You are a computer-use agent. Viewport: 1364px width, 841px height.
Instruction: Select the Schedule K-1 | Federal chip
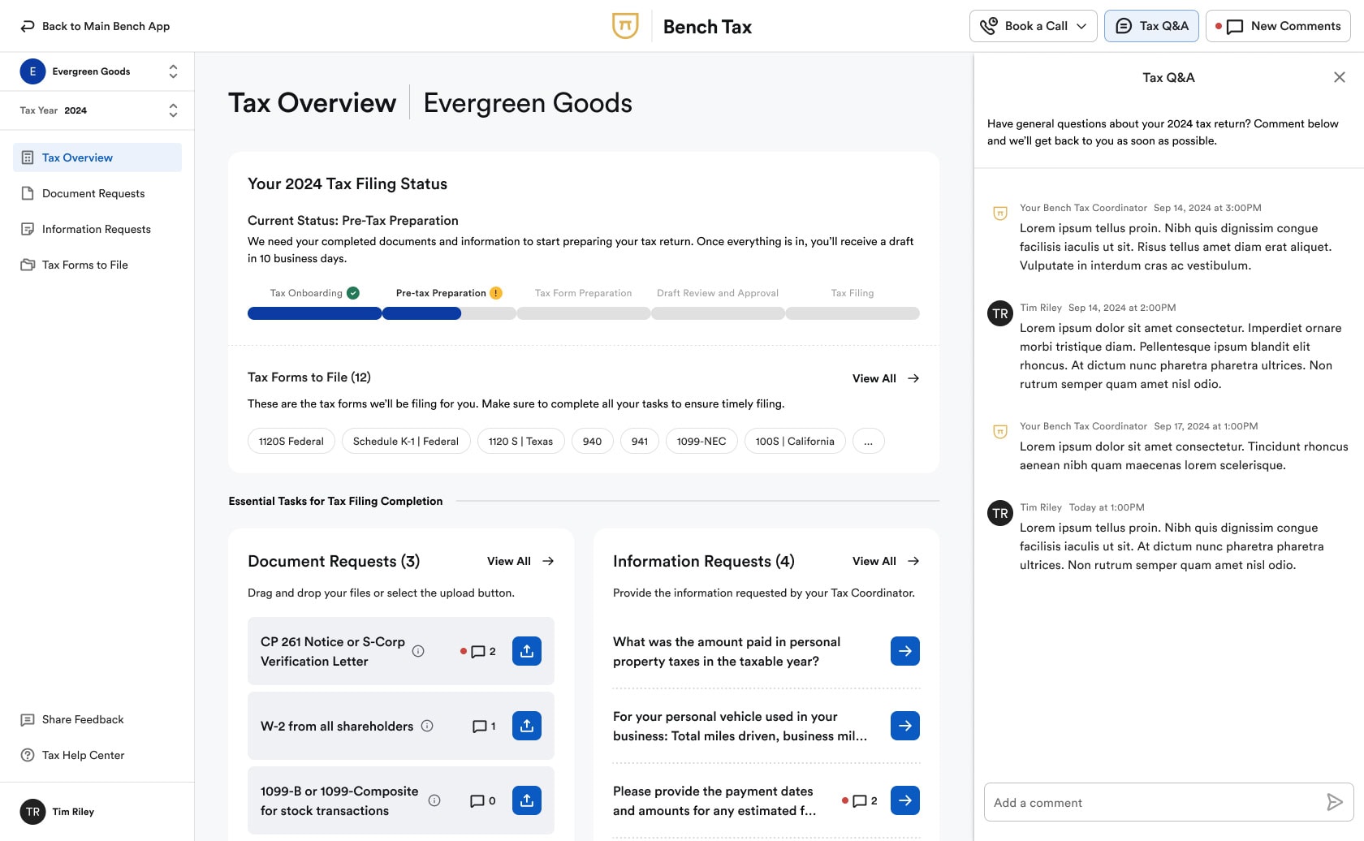pos(406,441)
